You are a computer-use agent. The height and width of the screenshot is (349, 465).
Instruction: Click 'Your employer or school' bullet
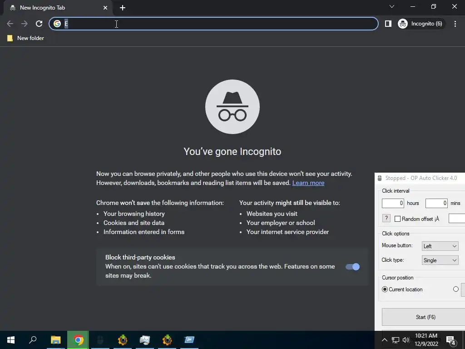[x=281, y=223]
